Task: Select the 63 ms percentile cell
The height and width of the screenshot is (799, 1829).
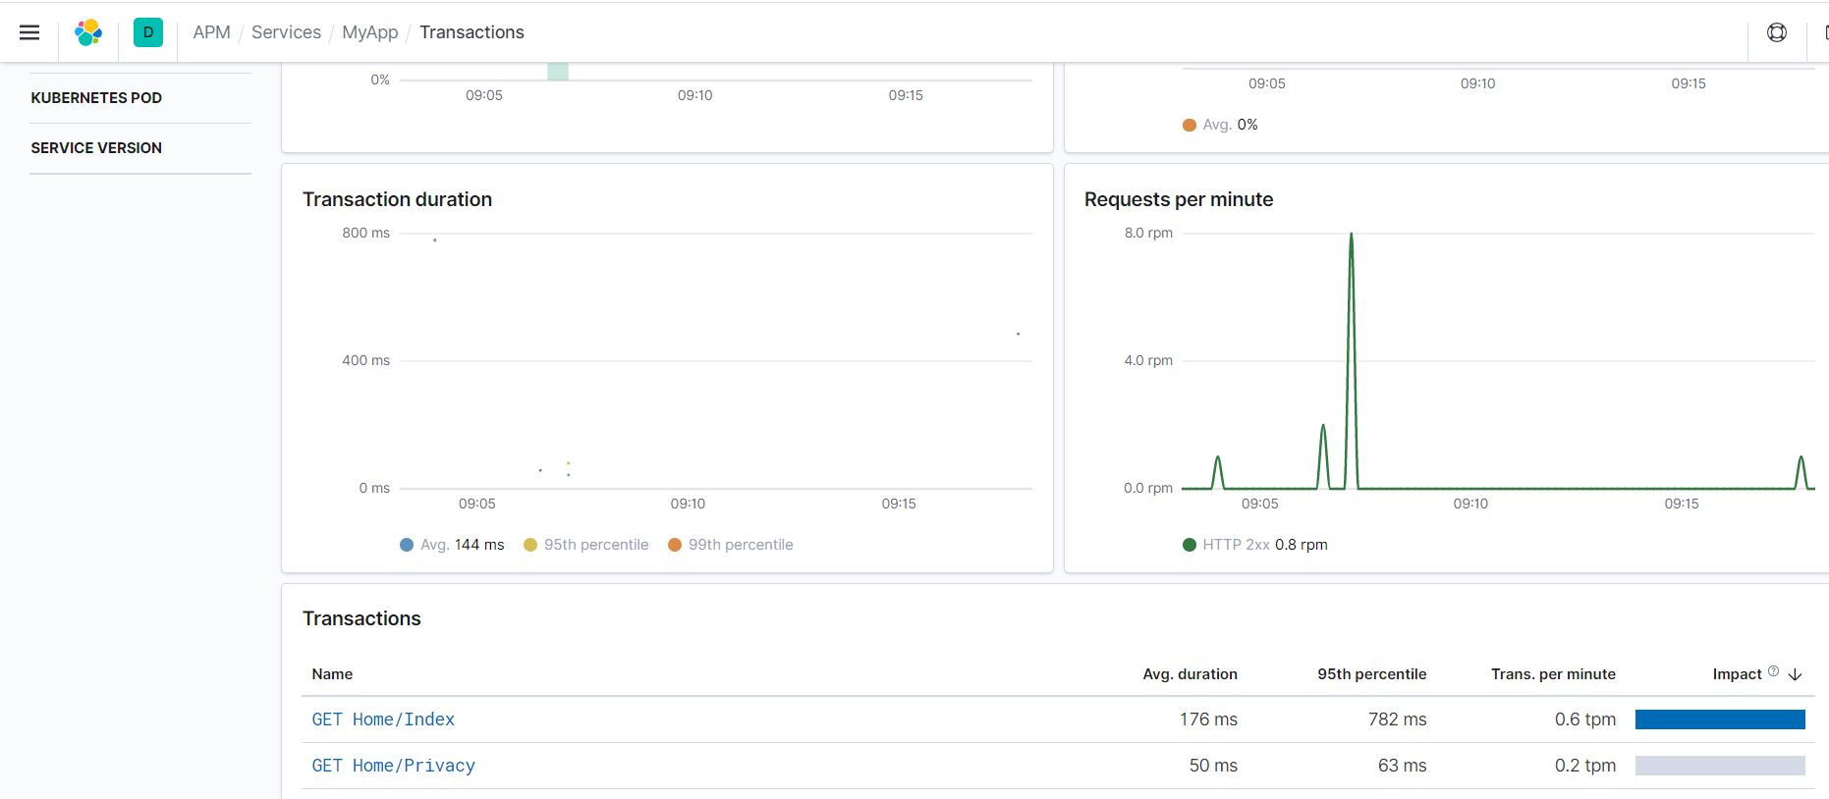Action: tap(1402, 766)
